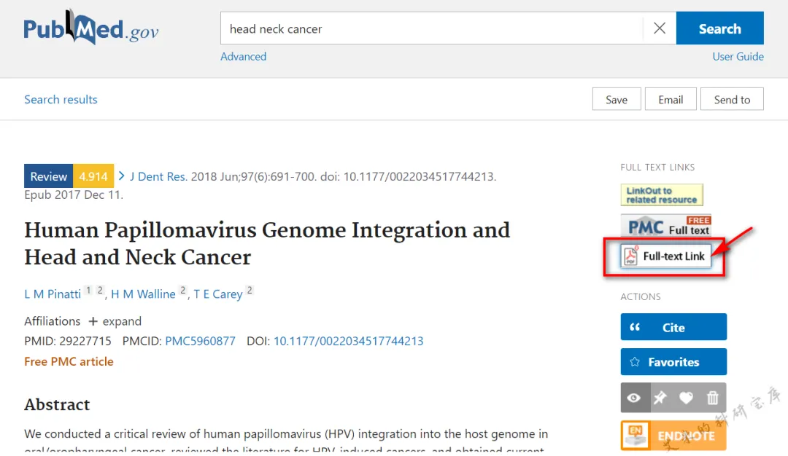788x456 pixels.
Task: Click the blue Search button
Action: pyautogui.click(x=719, y=28)
